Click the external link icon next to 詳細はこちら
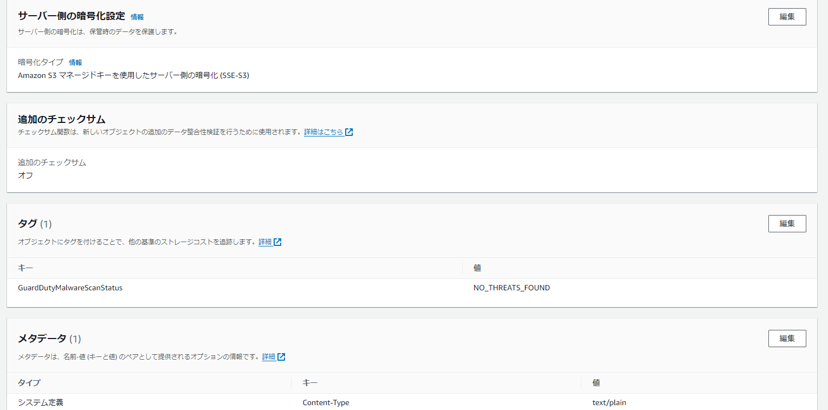Screen dimensions: 828x410 coord(349,131)
